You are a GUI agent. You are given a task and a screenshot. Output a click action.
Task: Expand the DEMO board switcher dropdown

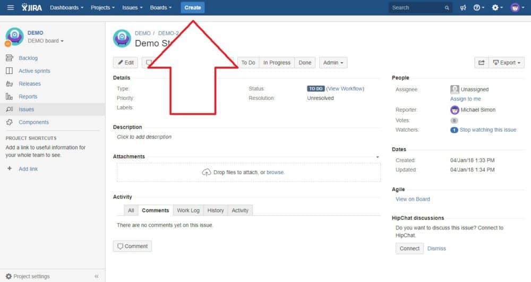[45, 40]
